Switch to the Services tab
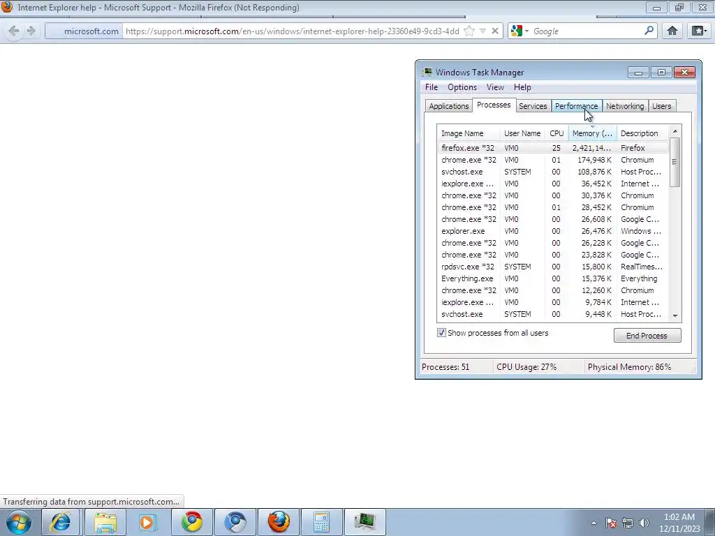Screen dimensions: 715x536 [x=533, y=106]
